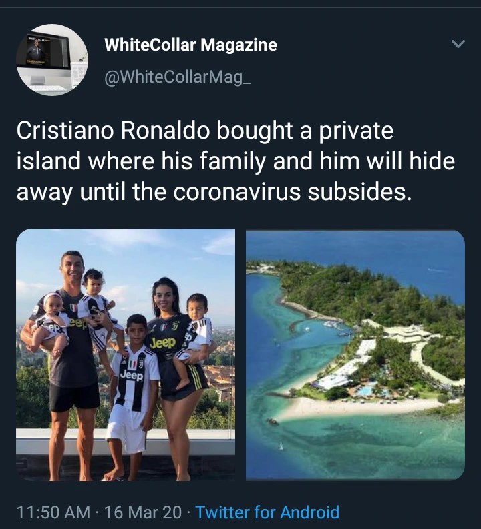
Task: Click the Jeep logo on the woman's jersey
Action: (163, 343)
